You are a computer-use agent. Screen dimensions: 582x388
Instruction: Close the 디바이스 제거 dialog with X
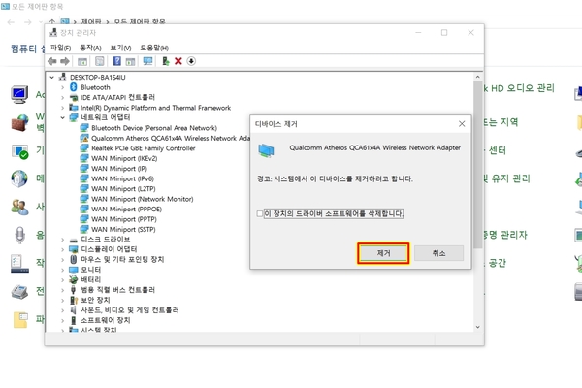(462, 124)
